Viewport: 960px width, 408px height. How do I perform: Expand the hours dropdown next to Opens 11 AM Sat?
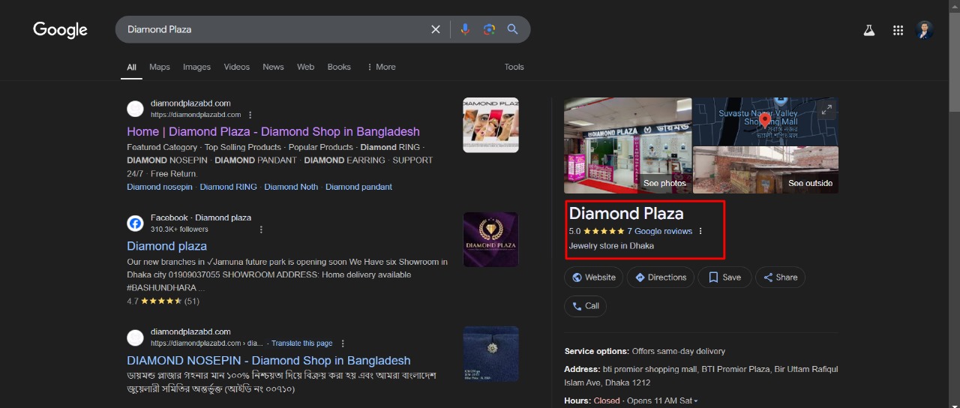(695, 401)
